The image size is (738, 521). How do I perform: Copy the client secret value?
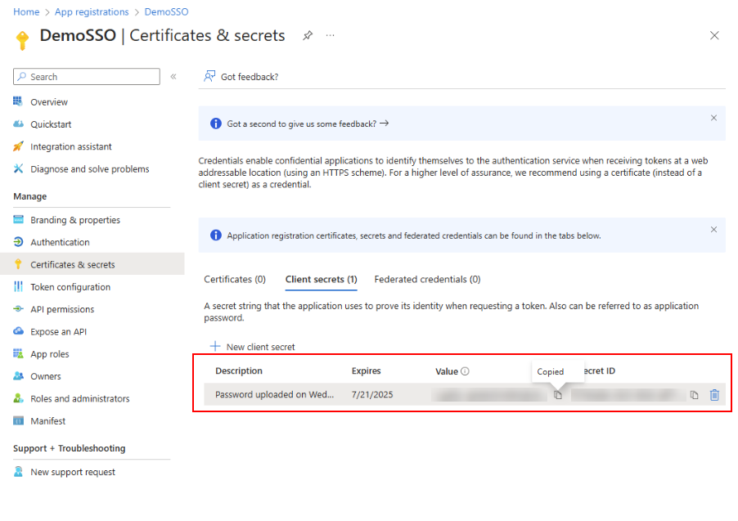(x=558, y=395)
